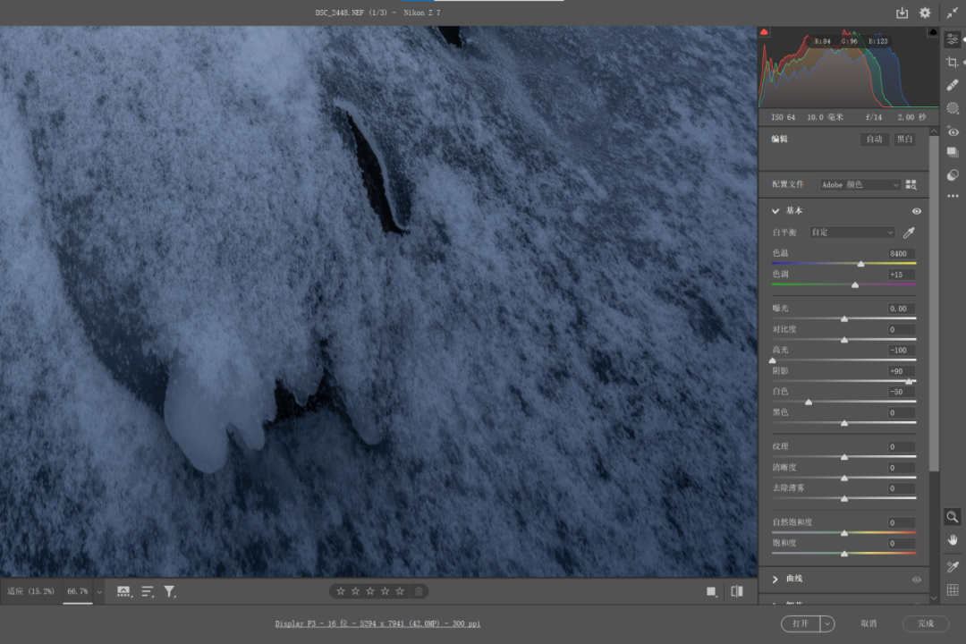Select the Crop tool in right toolbar

tap(953, 62)
